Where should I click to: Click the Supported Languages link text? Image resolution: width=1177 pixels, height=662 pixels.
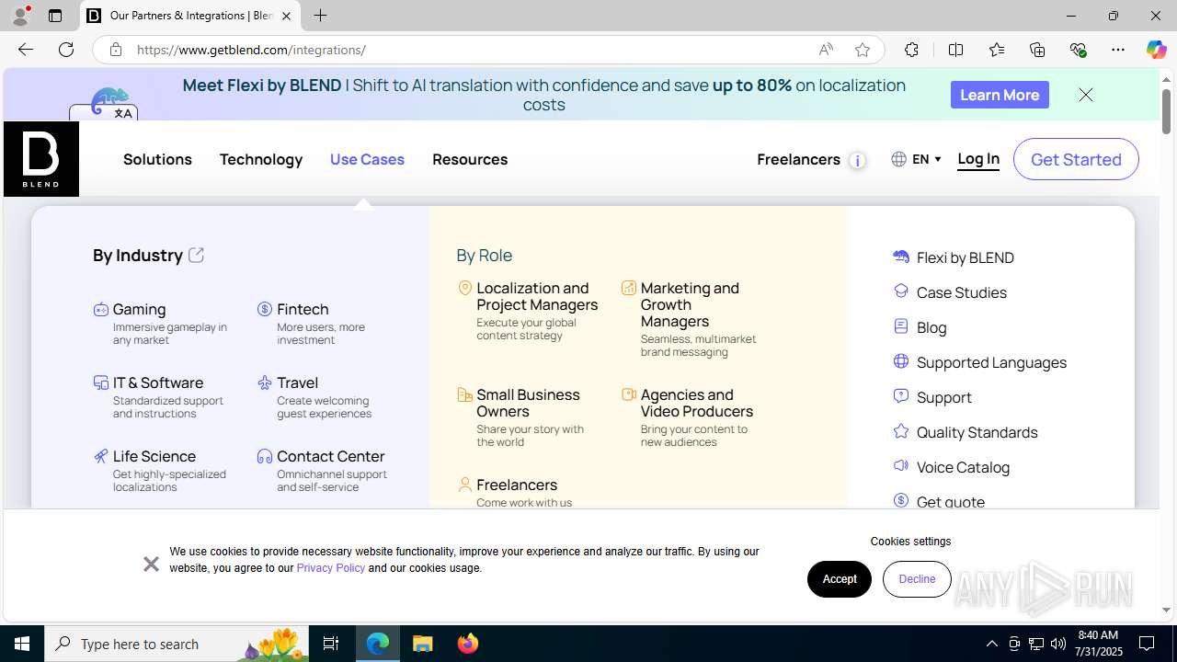(x=991, y=362)
